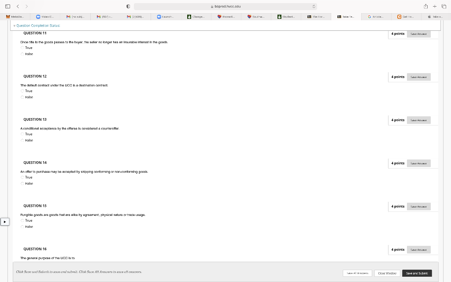
Task: Save Answer for Question 14
Action: [x=418, y=163]
